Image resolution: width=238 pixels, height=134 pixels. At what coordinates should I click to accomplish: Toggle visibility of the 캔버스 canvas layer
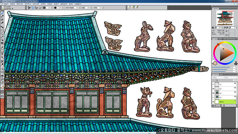coord(213,102)
